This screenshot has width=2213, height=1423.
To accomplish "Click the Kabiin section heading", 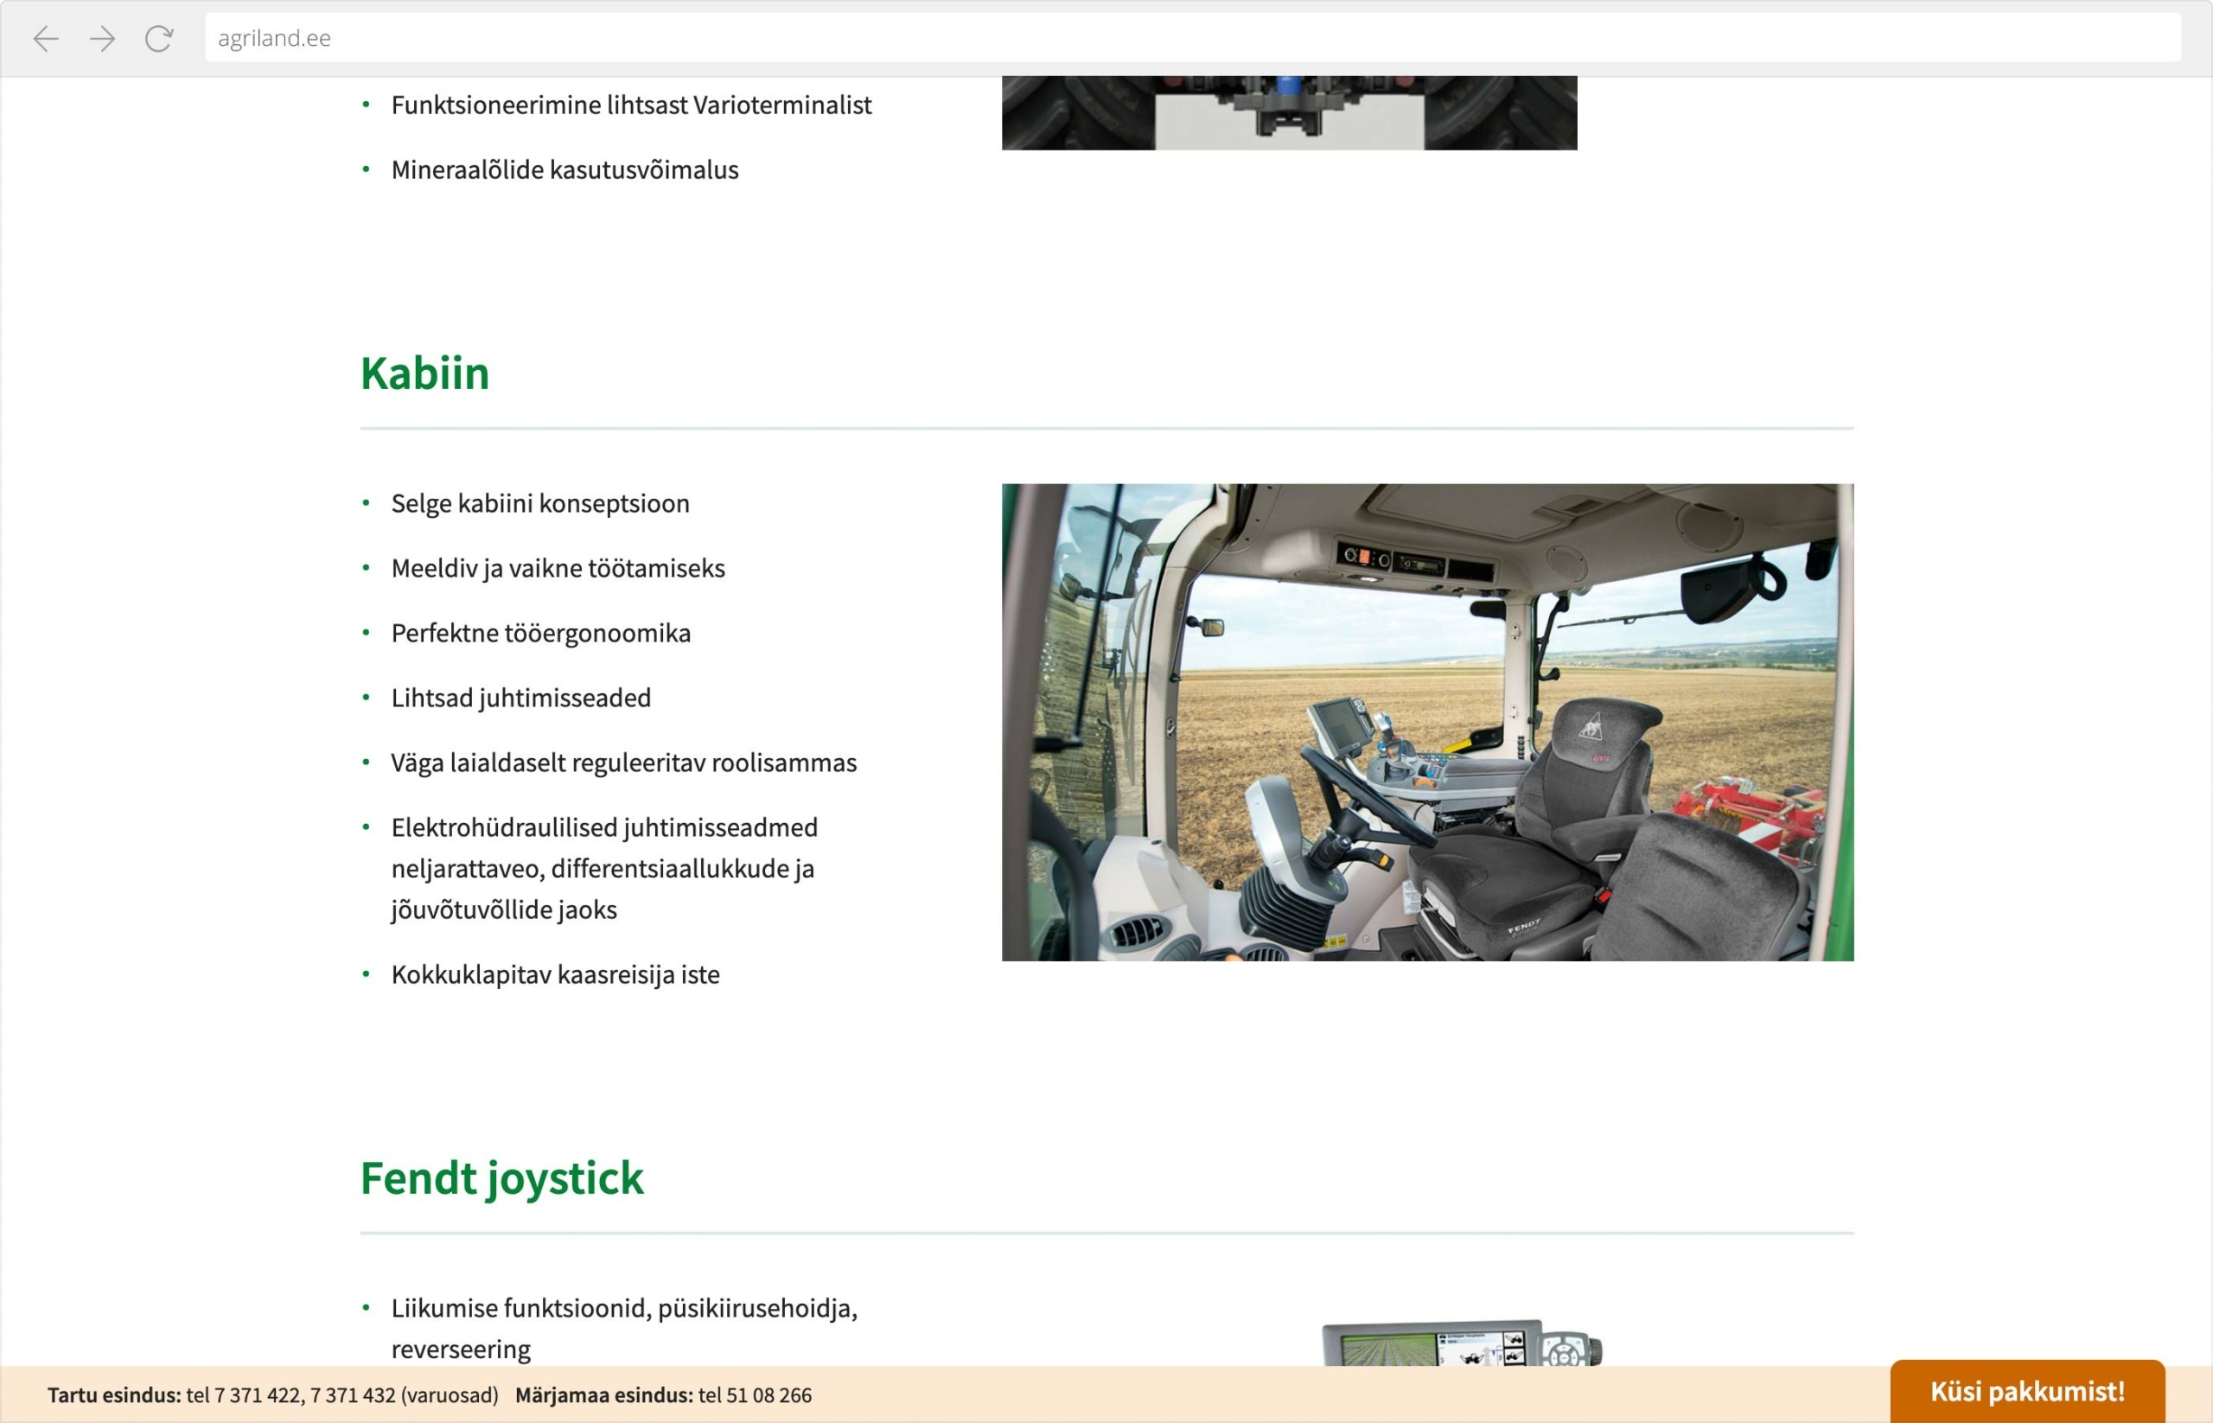I will [x=425, y=373].
